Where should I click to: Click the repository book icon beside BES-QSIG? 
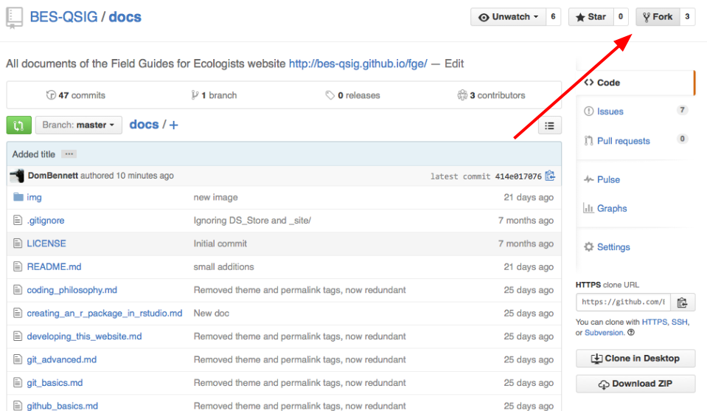[14, 18]
